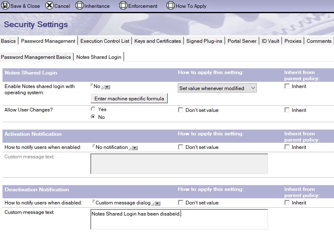Switch to the Proxies tab
This screenshot has height=232, width=334.
[x=293, y=41]
